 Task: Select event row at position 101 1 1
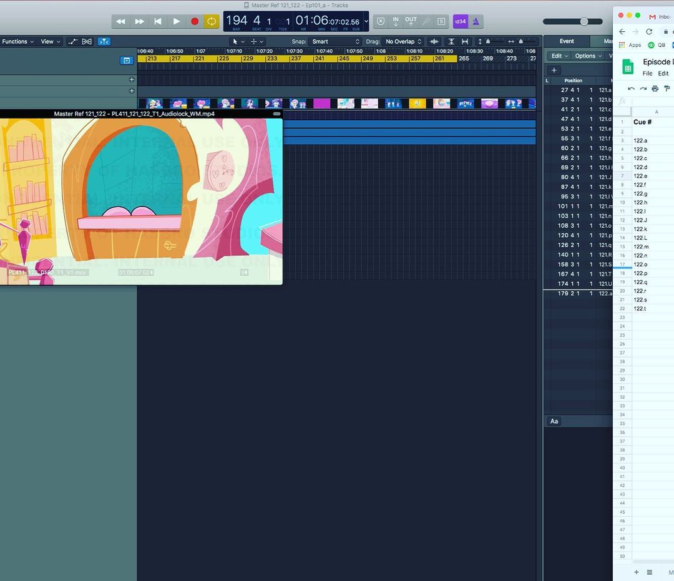(578, 207)
